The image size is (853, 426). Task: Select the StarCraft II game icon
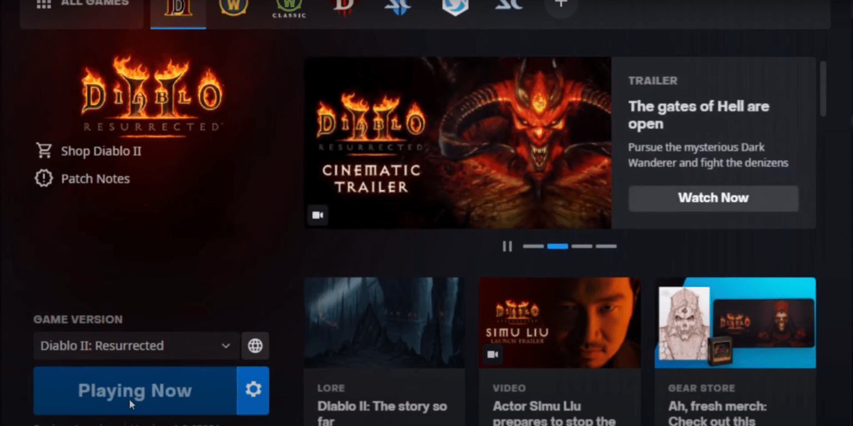[x=398, y=7]
